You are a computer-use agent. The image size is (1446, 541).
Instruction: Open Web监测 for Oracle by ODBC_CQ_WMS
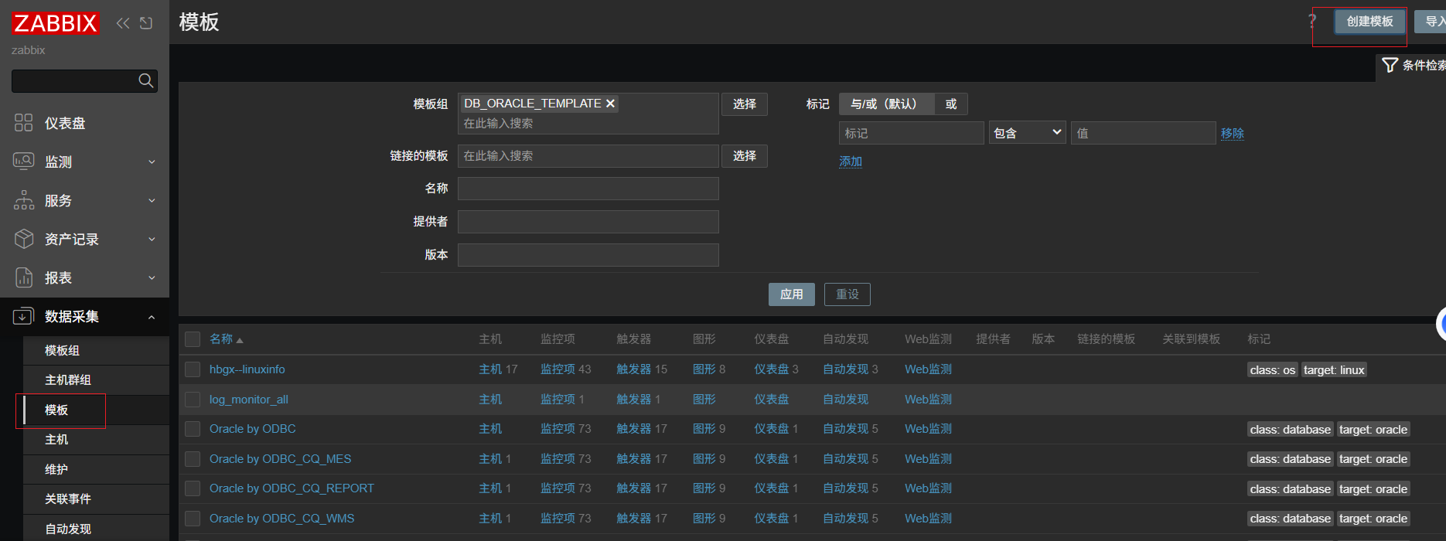[x=928, y=519]
